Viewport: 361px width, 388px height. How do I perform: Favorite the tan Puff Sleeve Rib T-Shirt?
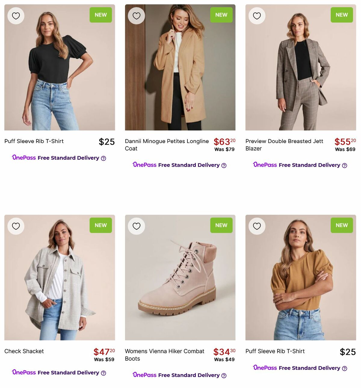[257, 226]
